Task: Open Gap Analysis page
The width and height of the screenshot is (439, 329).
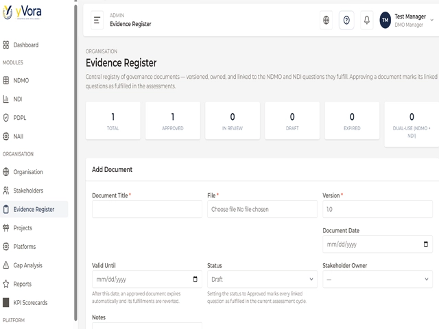Action: (34, 265)
